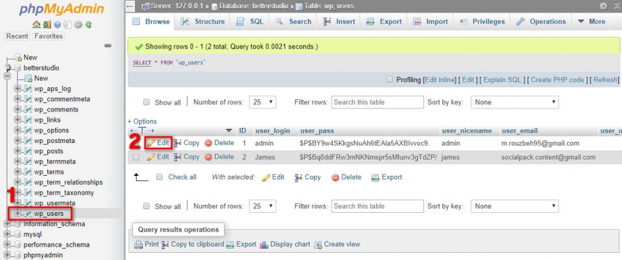Screen dimensions: 622x260
Task: Click Delete for the James row
Action: point(219,157)
